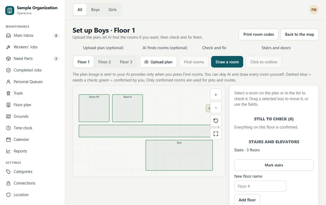Viewport: 326px width, 205px height.
Task: Click the Click to outline button
Action: pyautogui.click(x=264, y=62)
